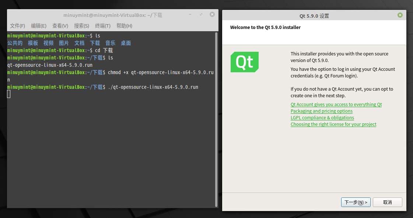The height and width of the screenshot is (218, 413).
Task: Open the 文件(F) menu
Action: coord(17,26)
